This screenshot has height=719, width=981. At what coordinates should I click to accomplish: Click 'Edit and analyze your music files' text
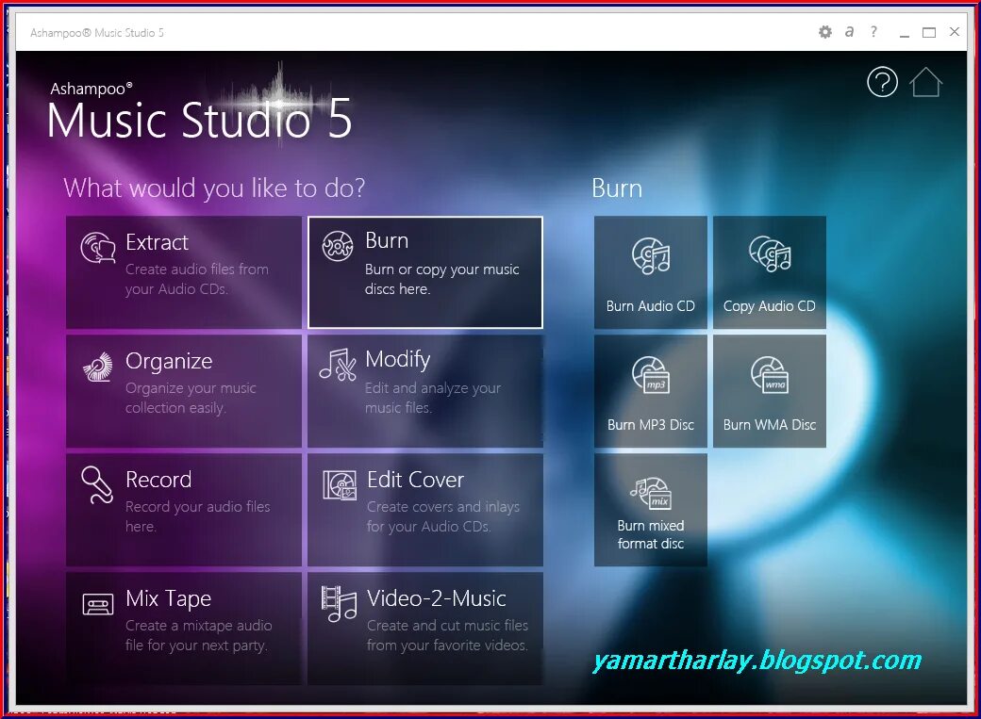click(432, 398)
